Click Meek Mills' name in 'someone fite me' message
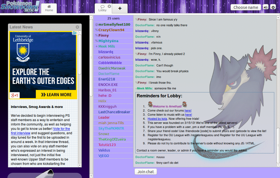 tap(145, 88)
